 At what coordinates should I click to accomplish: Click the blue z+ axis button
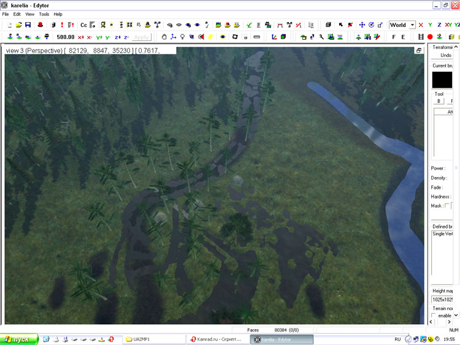point(117,37)
